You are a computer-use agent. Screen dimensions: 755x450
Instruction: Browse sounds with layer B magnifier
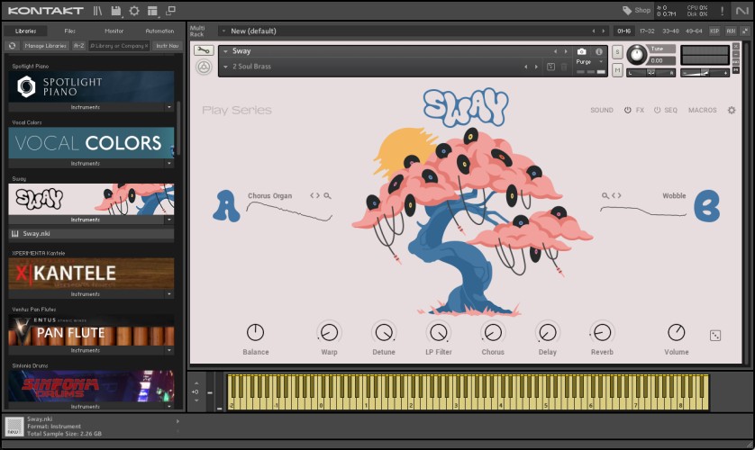click(605, 195)
